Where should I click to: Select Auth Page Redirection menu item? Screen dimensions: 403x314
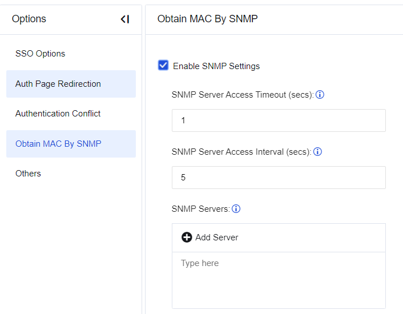coord(58,84)
